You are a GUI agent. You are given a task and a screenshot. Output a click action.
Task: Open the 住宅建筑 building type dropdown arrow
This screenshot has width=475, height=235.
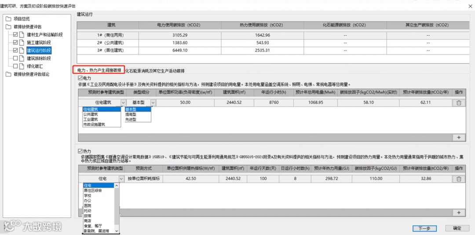point(123,103)
